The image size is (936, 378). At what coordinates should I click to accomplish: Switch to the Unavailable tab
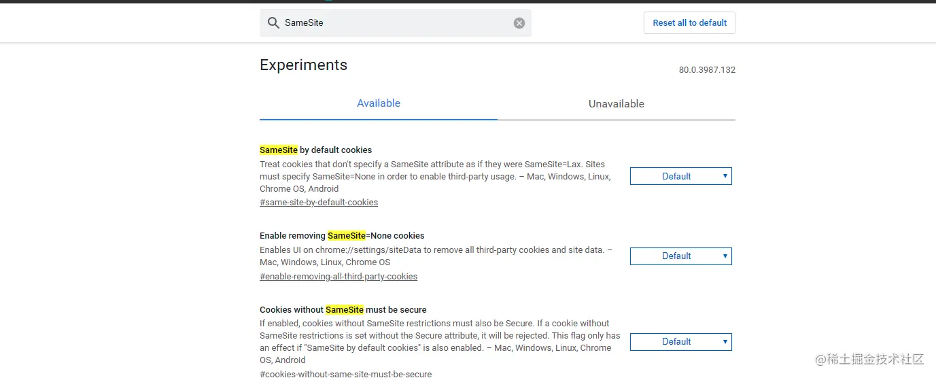617,104
